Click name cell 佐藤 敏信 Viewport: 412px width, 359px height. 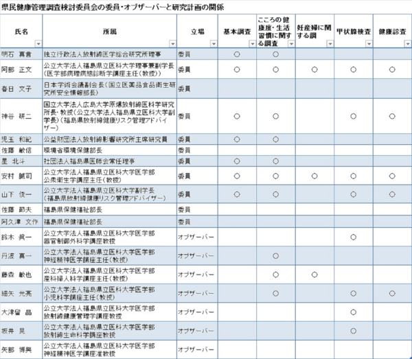pos(21,150)
